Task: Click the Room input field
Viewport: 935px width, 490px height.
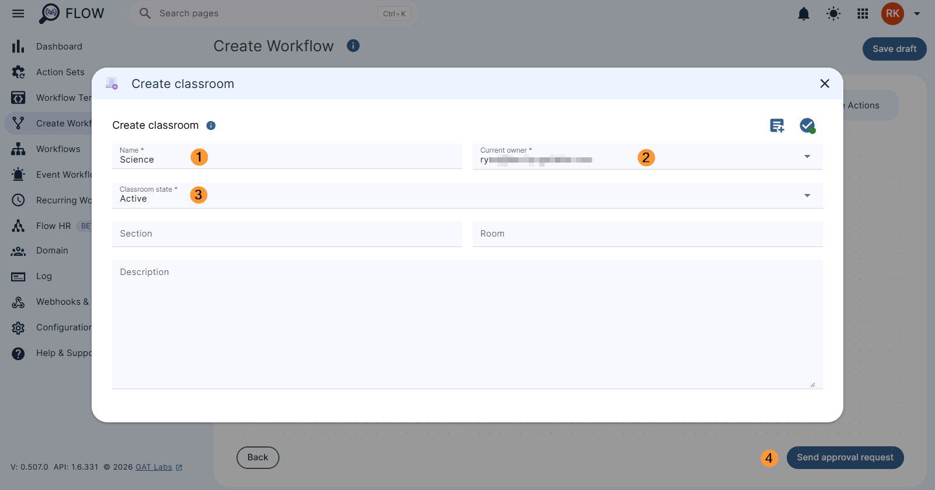Action: (648, 234)
